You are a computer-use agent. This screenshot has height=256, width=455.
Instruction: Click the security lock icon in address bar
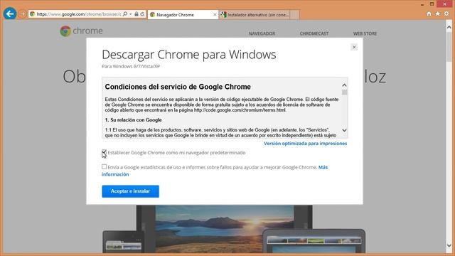pyautogui.click(x=136, y=14)
